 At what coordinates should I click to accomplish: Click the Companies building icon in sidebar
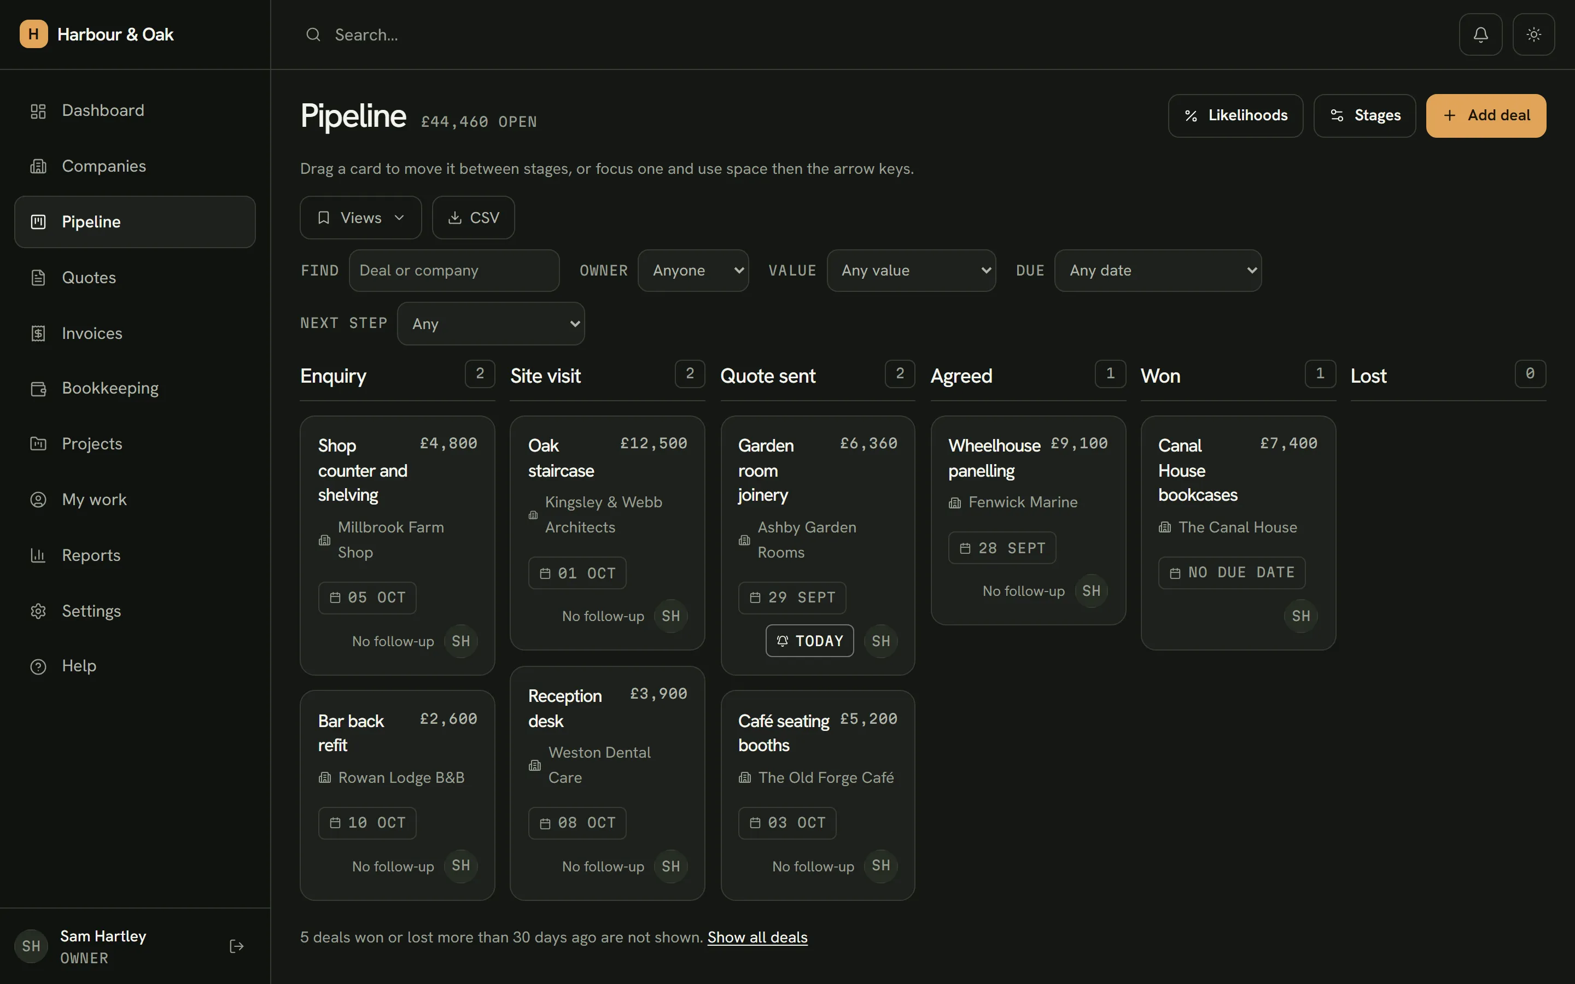point(38,166)
